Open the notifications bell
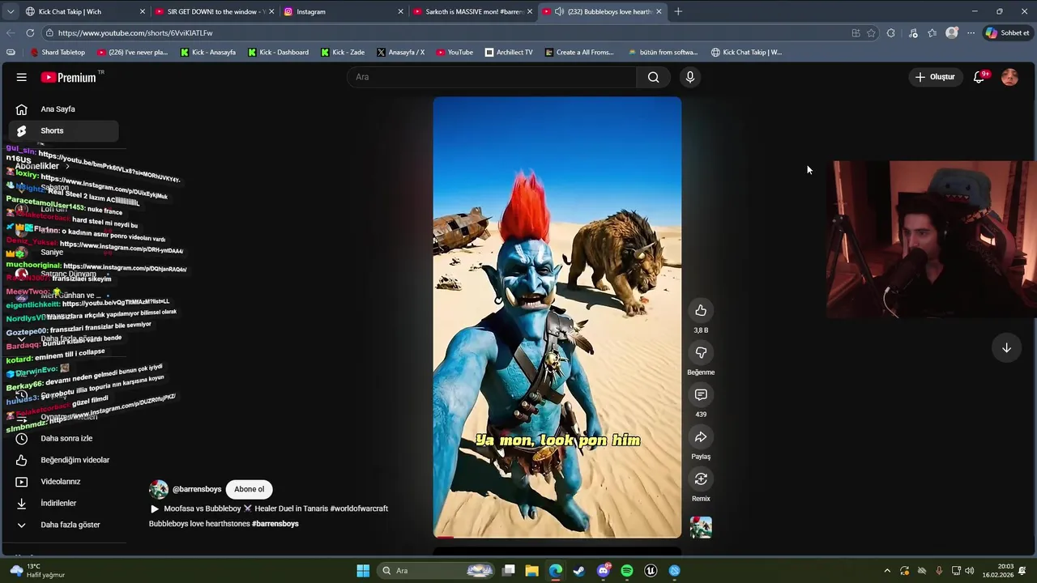 [979, 77]
